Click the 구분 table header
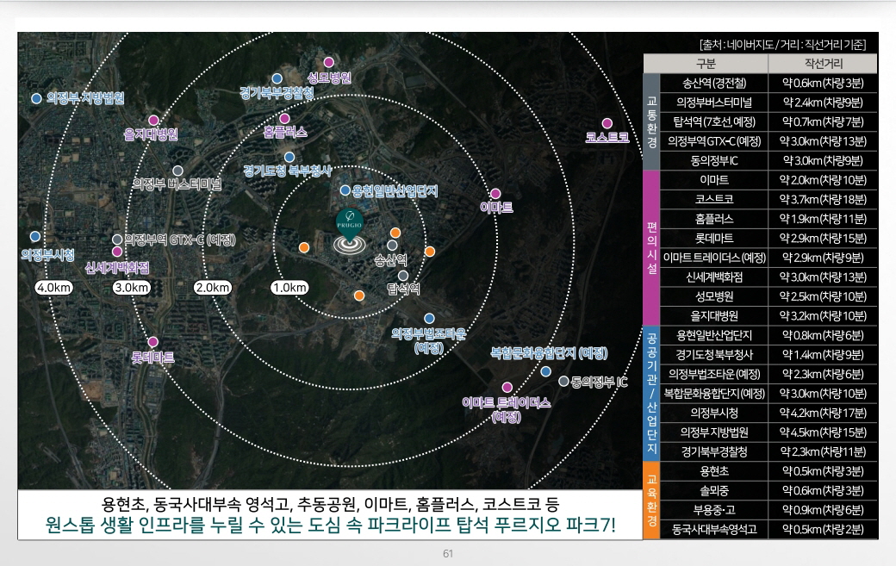This screenshot has height=566, width=896. (706, 64)
